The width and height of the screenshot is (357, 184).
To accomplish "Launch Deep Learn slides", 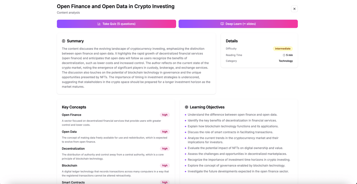I will [238, 24].
